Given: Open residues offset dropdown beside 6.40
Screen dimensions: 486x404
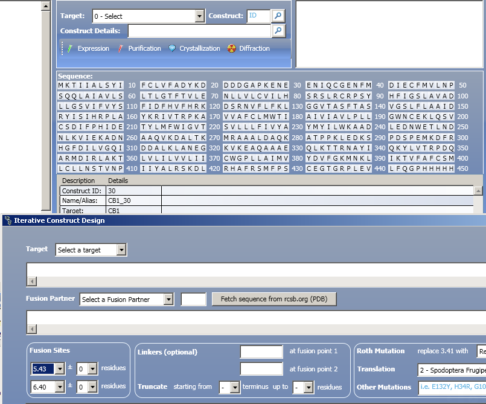Looking at the screenshot, I should pos(87,386).
